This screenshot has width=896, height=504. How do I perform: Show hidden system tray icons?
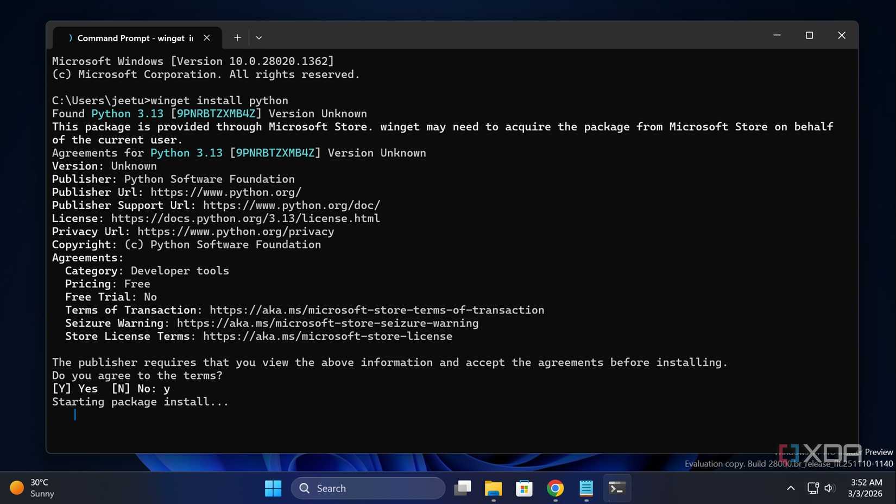pos(791,488)
